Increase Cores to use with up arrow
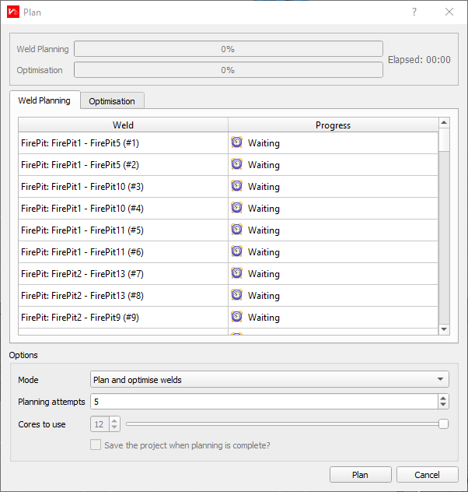468x492 pixels. (x=114, y=420)
